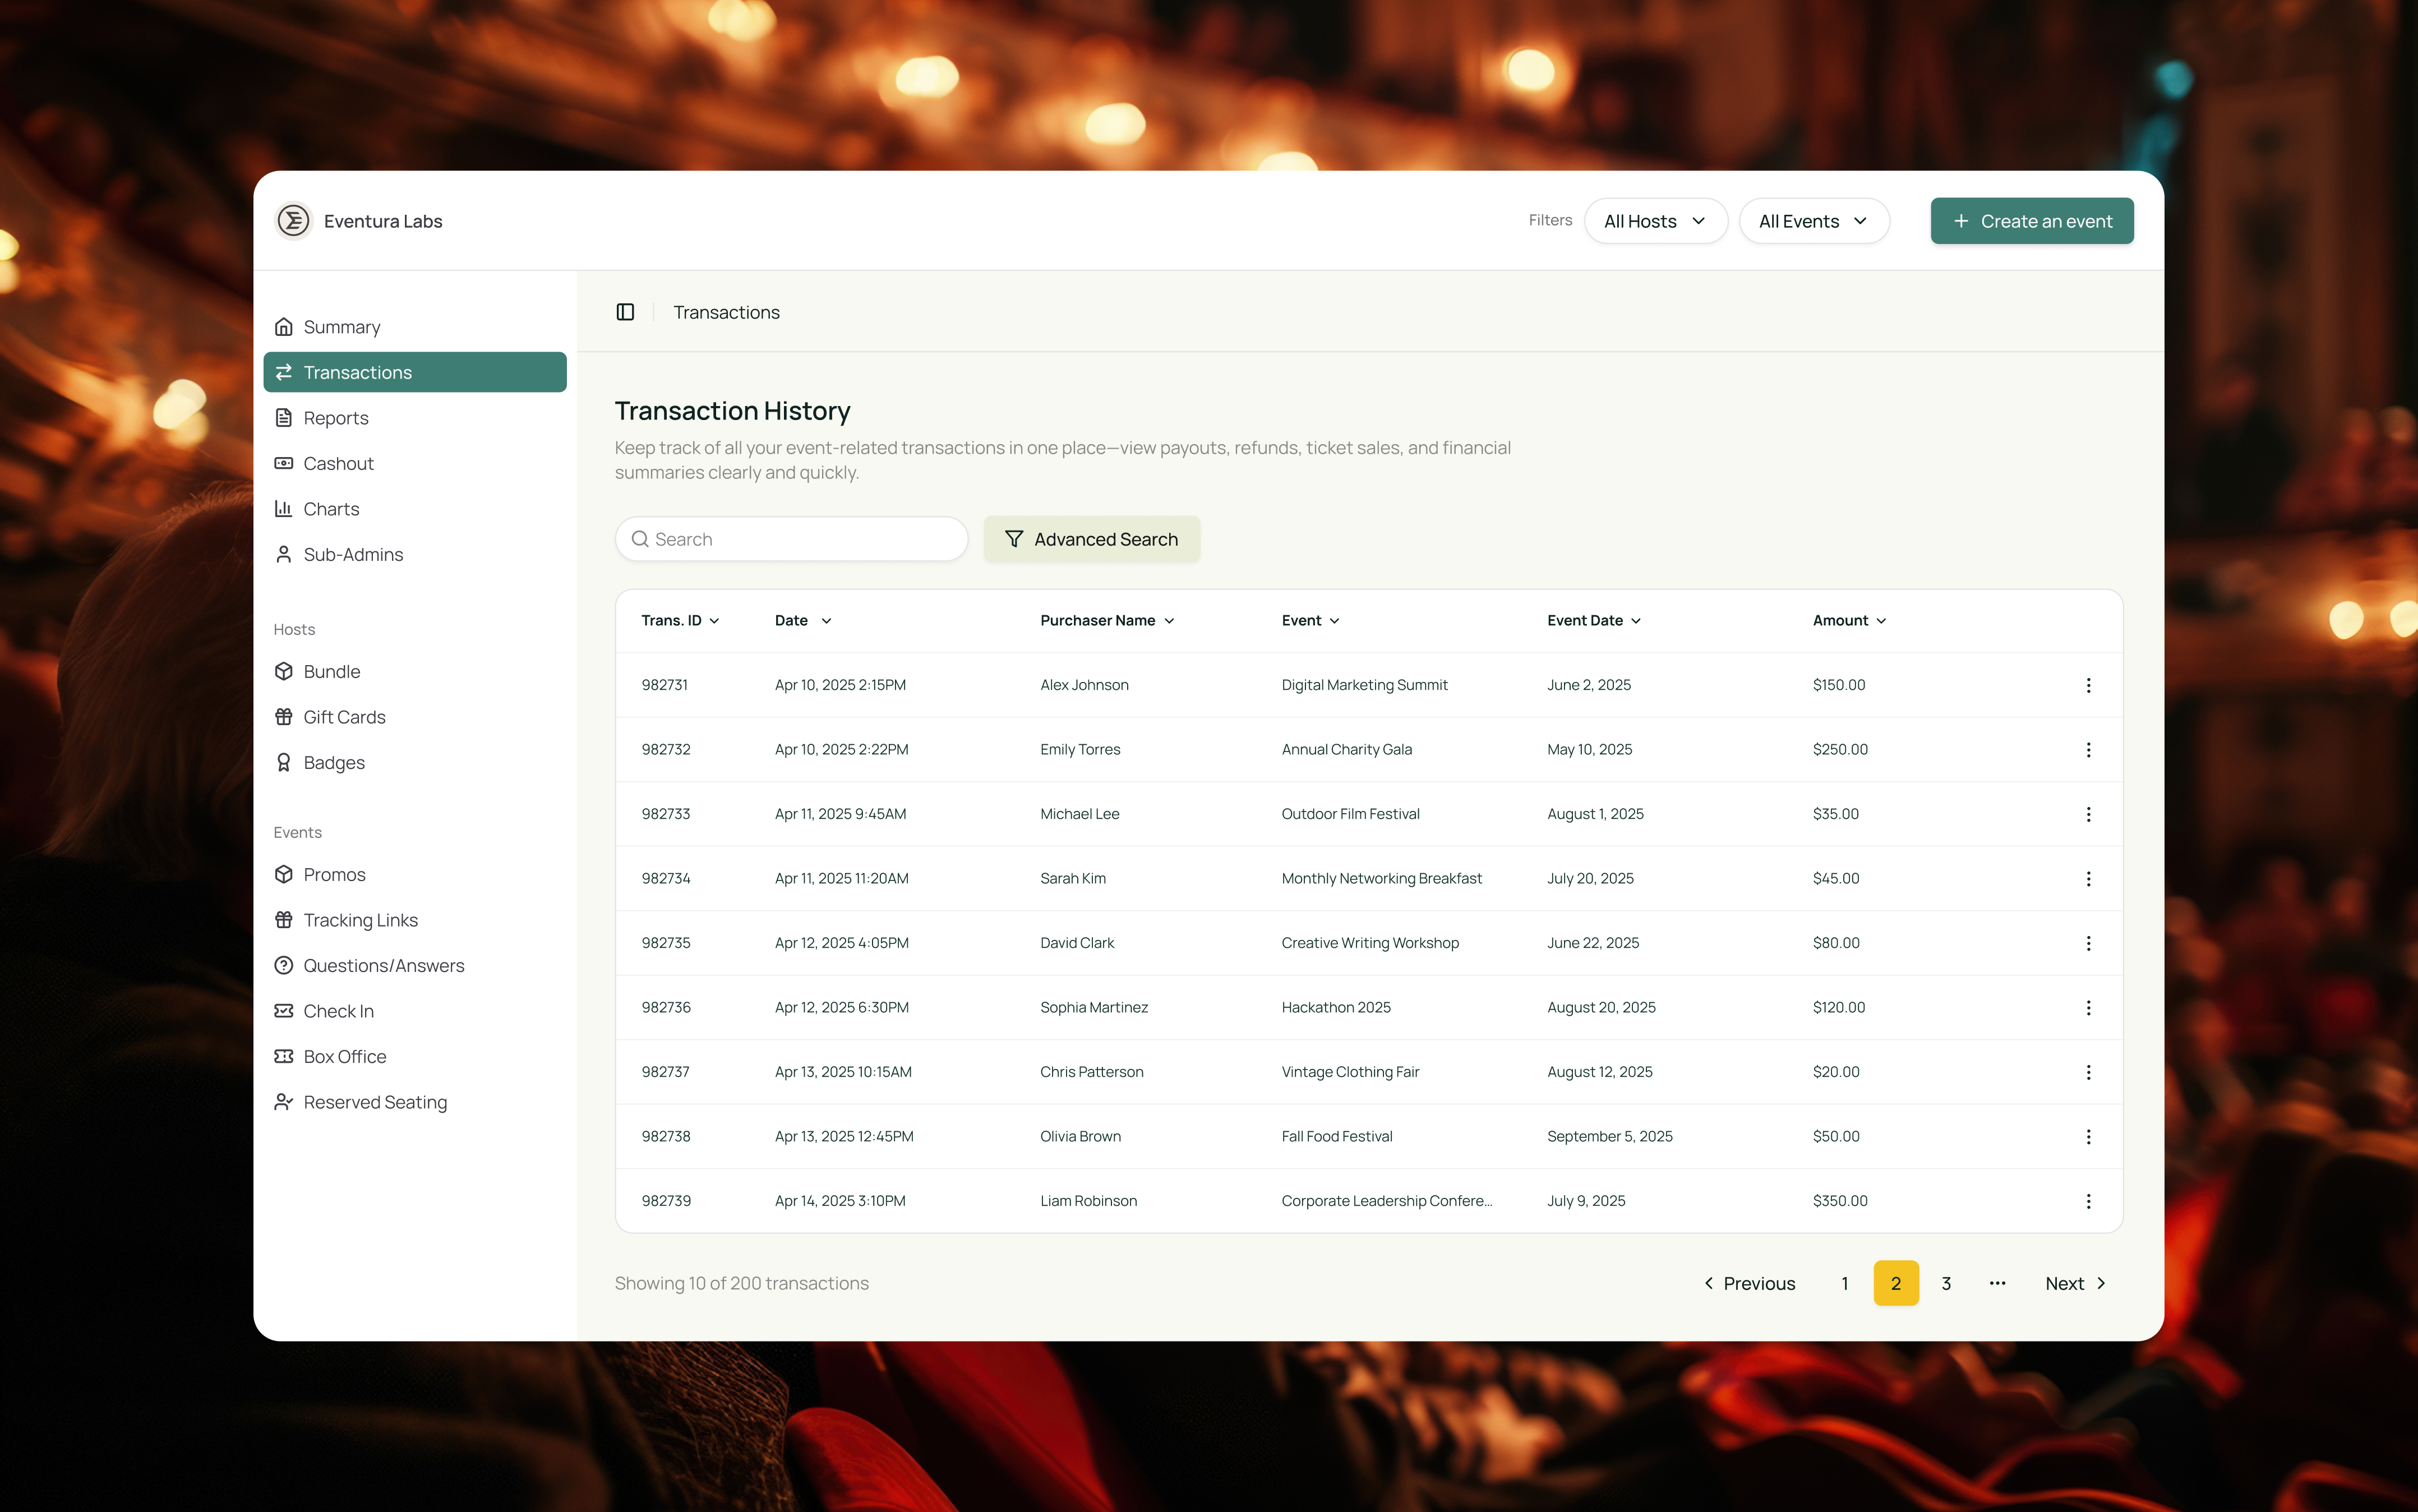Open the All Events filter dropdown

(1813, 221)
